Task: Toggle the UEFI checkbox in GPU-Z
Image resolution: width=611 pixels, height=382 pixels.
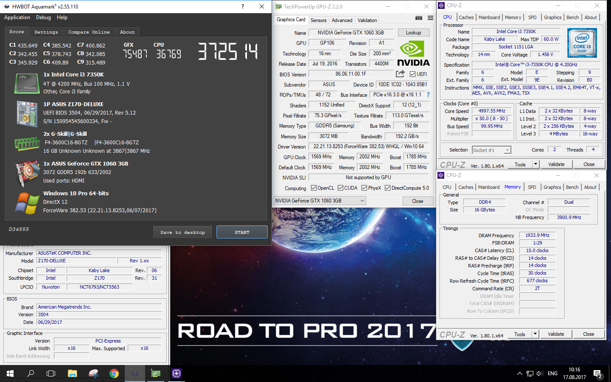Action: tap(412, 74)
